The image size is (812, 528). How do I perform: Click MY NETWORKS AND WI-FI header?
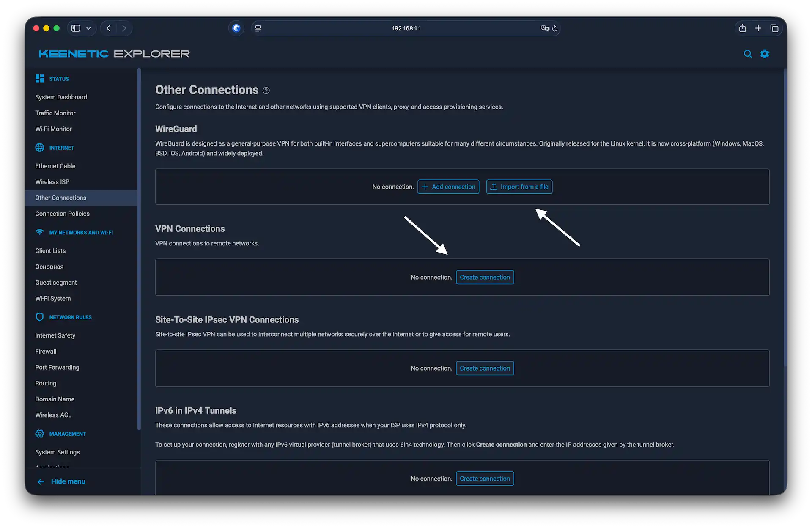click(x=81, y=233)
